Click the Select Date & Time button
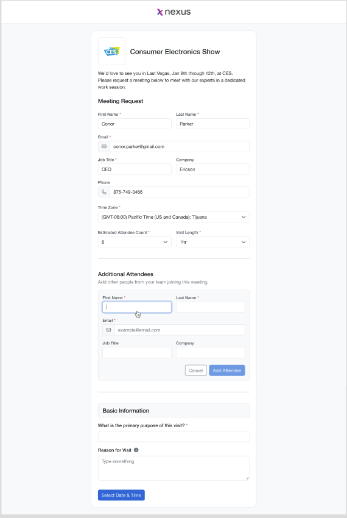This screenshot has width=347, height=518. coord(121,495)
